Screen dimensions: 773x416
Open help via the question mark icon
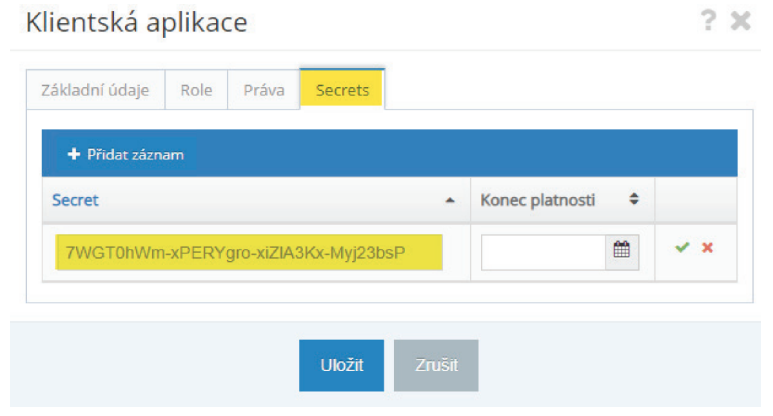coord(709,21)
